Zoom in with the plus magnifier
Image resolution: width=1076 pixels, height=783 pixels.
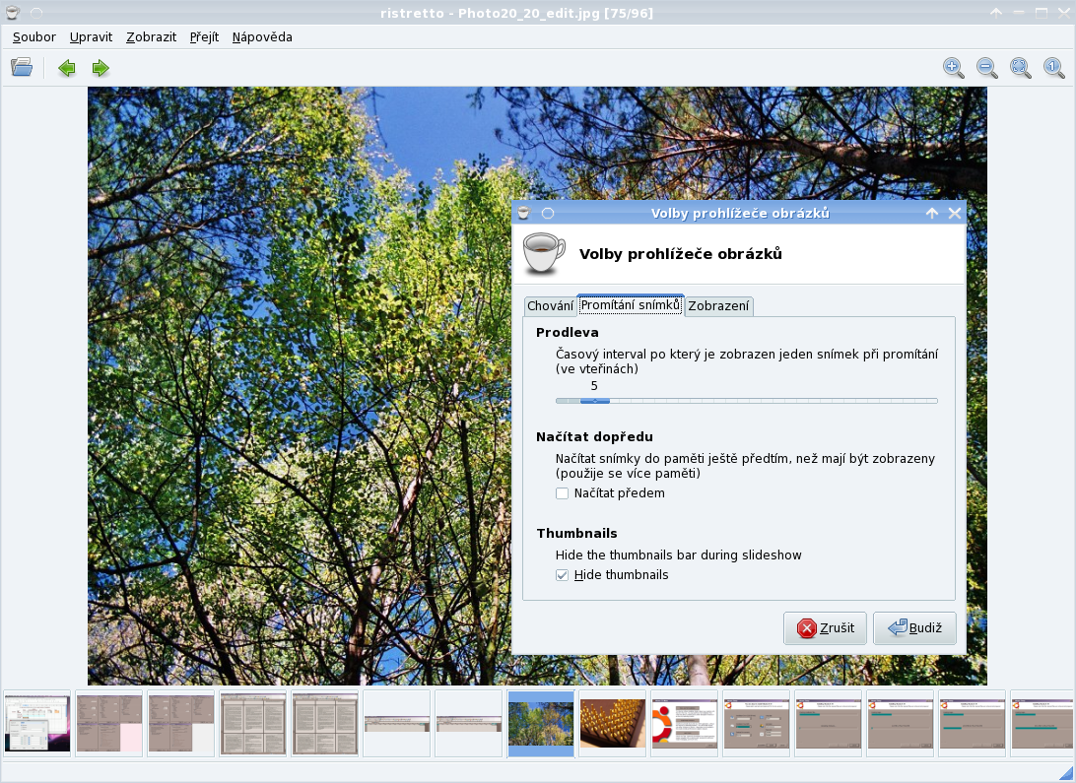[953, 67]
